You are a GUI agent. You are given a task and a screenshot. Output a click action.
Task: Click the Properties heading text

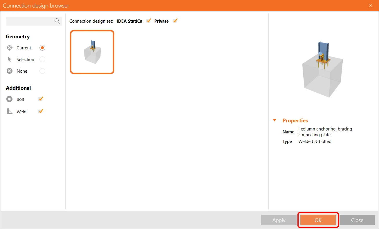[295, 120]
